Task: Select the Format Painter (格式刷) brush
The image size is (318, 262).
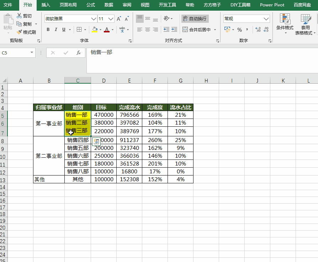Action: 19,32
